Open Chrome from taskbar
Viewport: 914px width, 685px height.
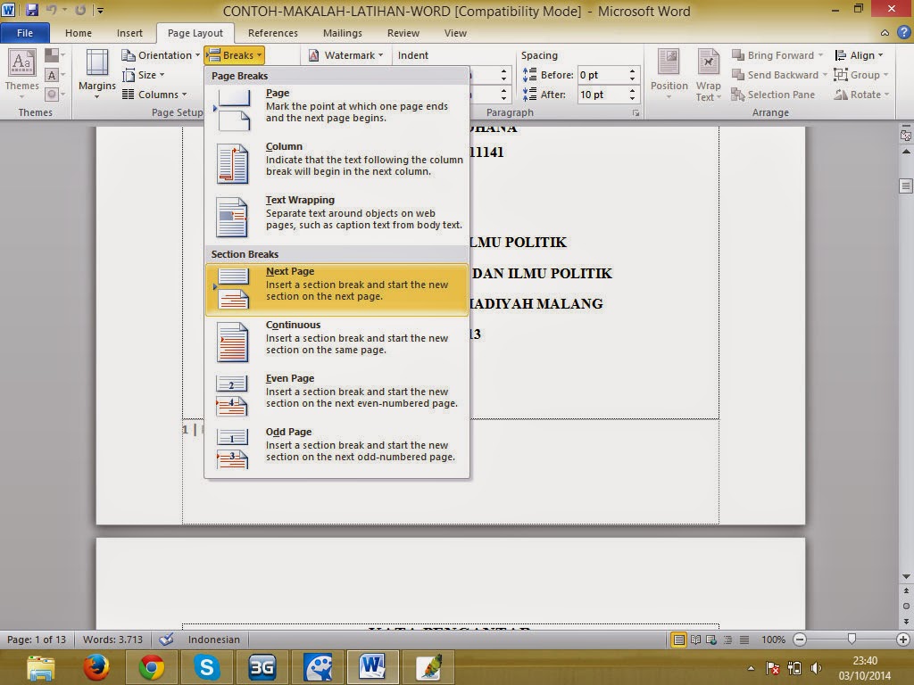tap(152, 667)
